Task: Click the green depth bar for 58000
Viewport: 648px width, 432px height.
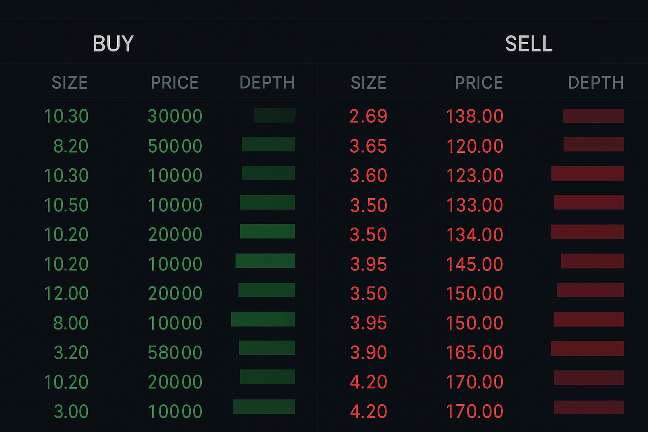Action: pyautogui.click(x=267, y=348)
